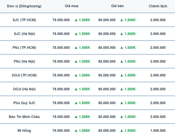
Task: Click DOJI (Hà Nội) spread value 2.000.000
Action: pos(158,89)
